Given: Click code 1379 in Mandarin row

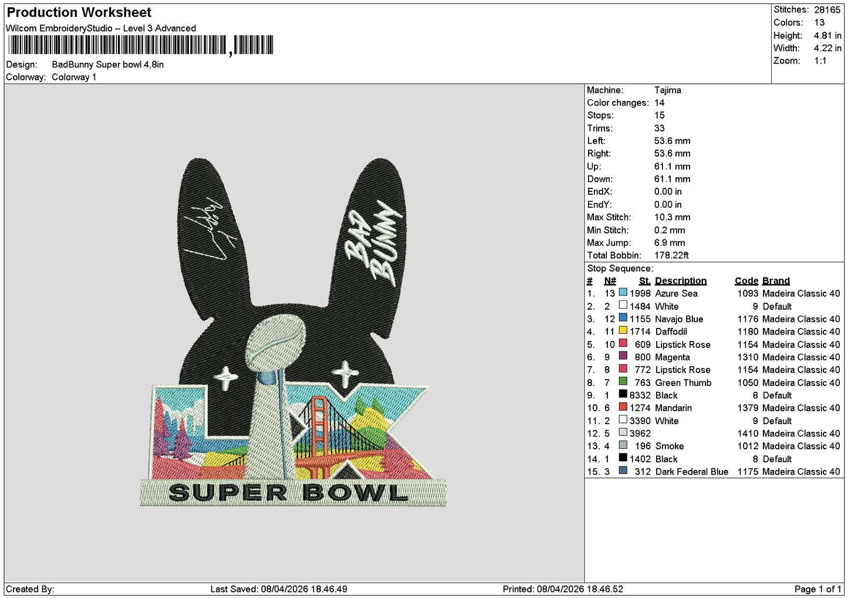Looking at the screenshot, I should pos(748,408).
